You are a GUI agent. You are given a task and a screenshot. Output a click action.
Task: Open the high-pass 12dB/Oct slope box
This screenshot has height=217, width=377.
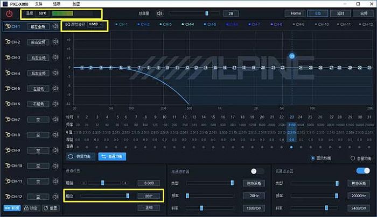254,208
